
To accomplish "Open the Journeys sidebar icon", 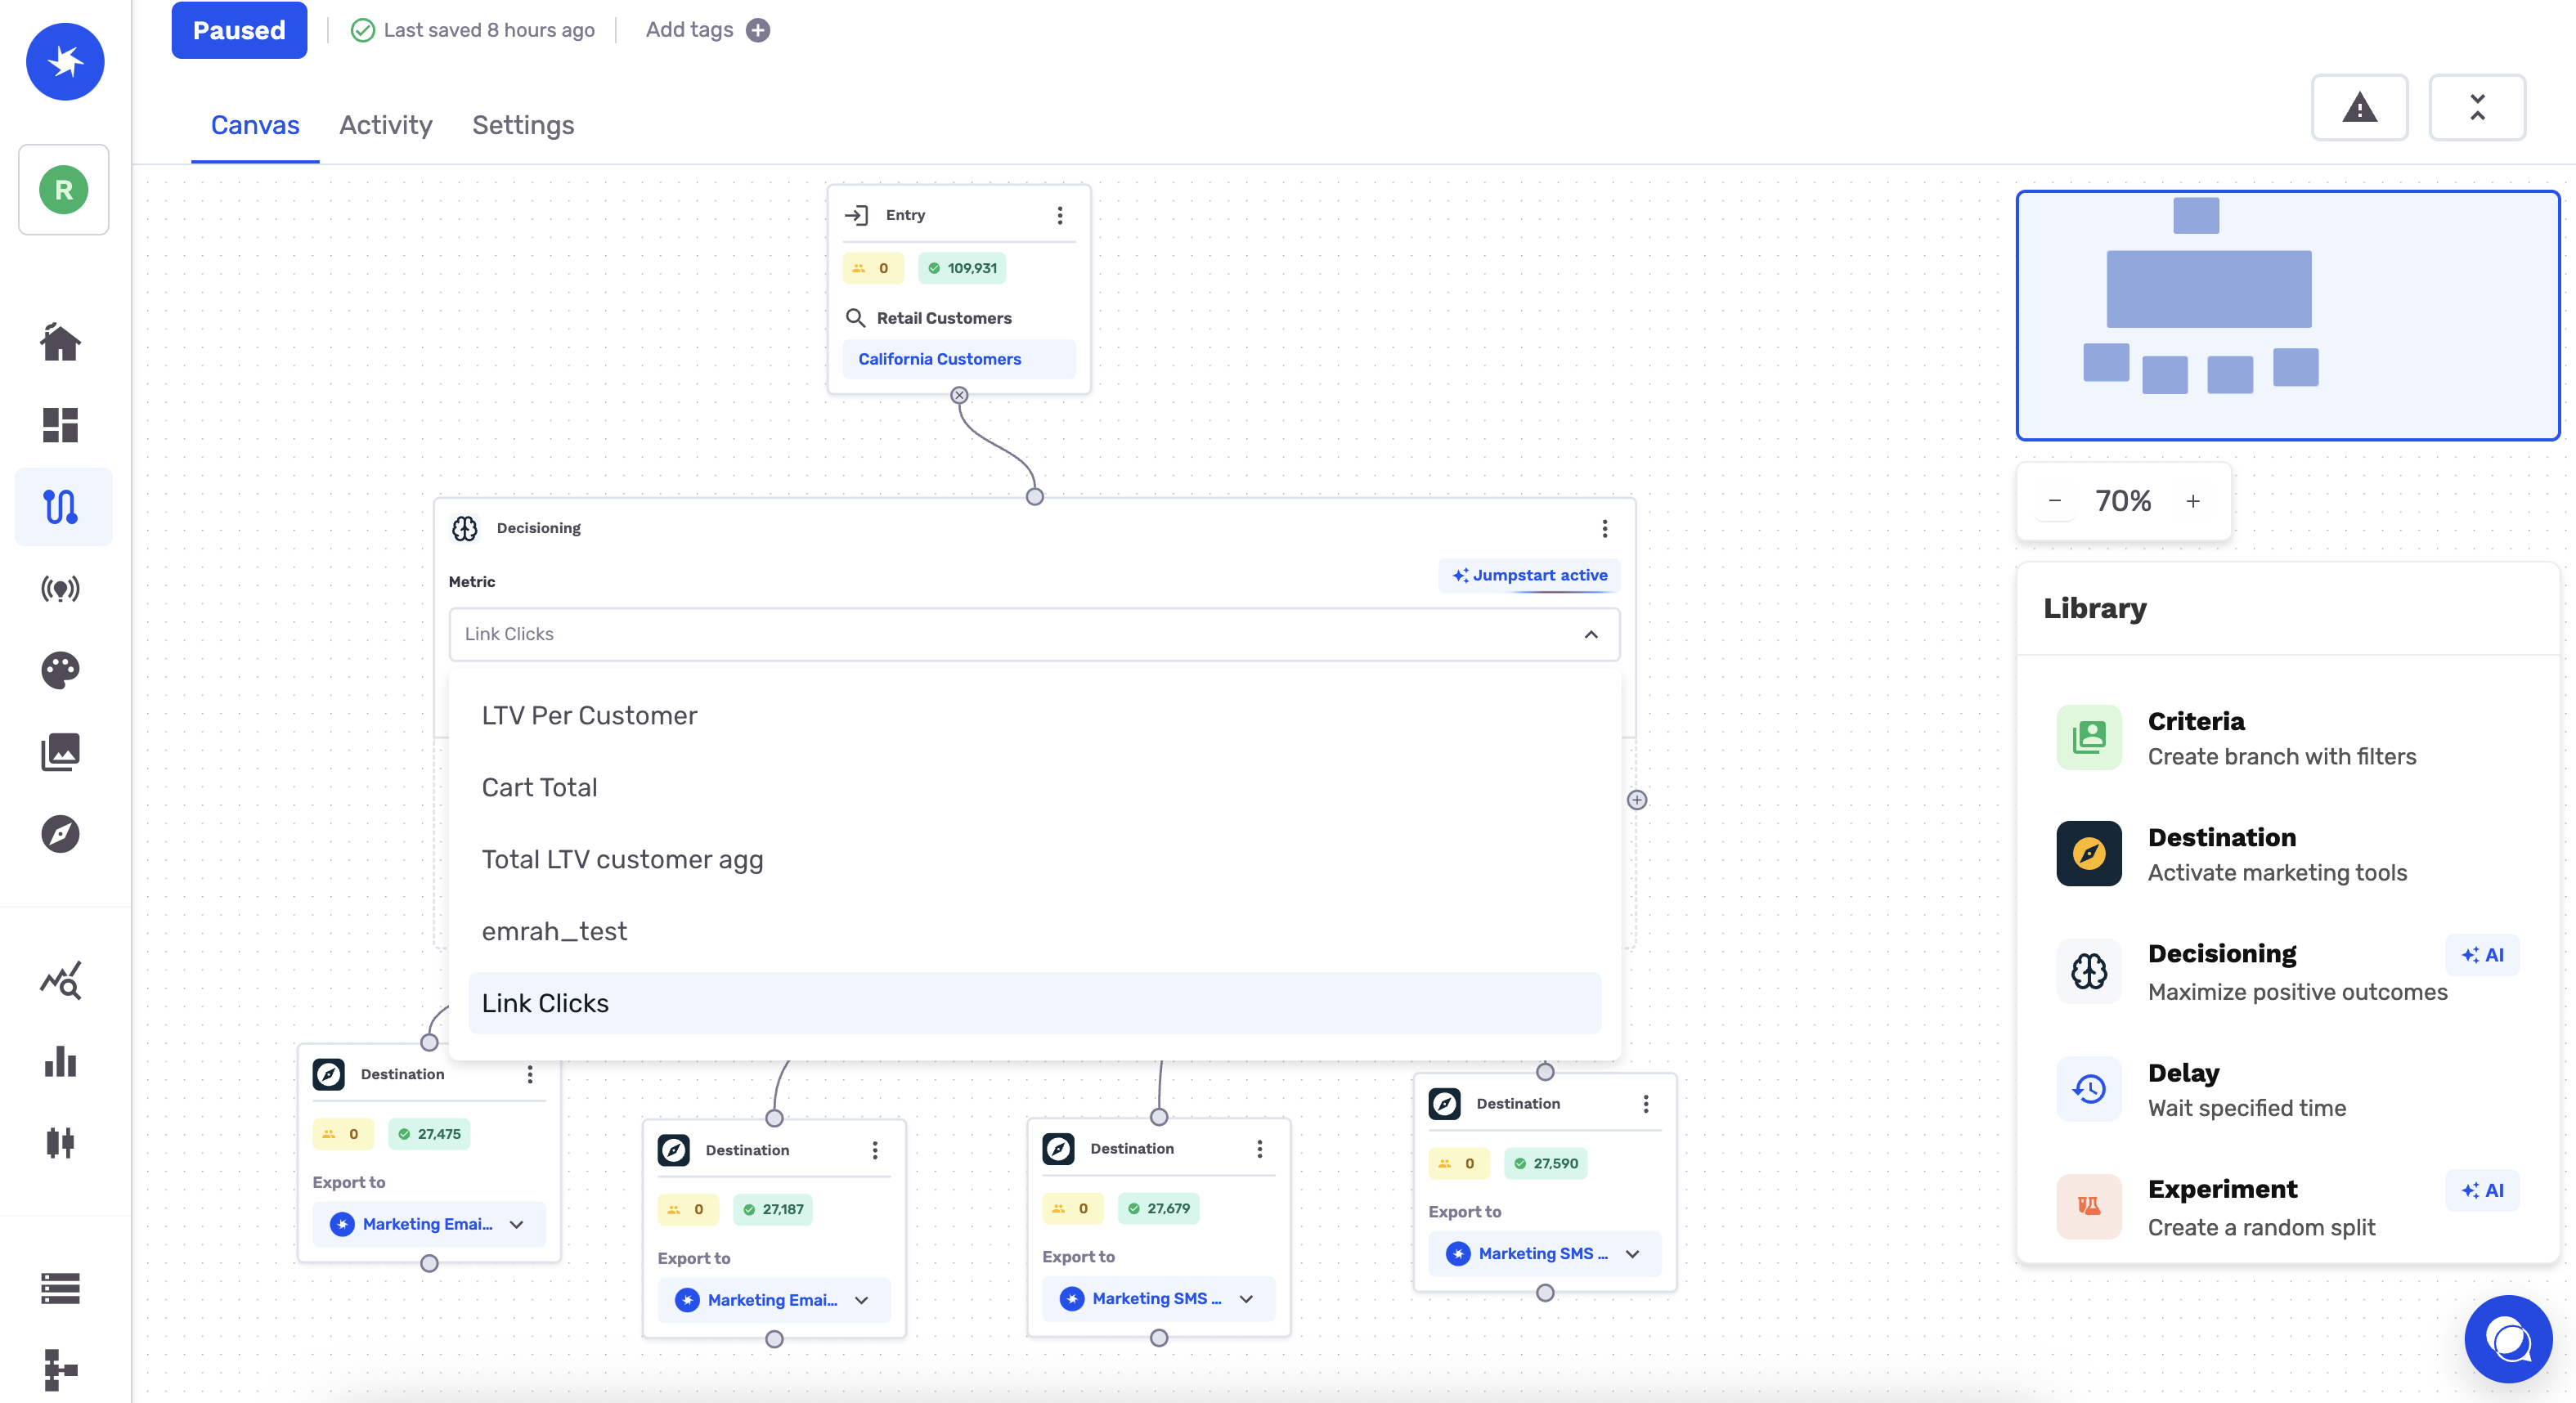I will pyautogui.click(x=62, y=507).
